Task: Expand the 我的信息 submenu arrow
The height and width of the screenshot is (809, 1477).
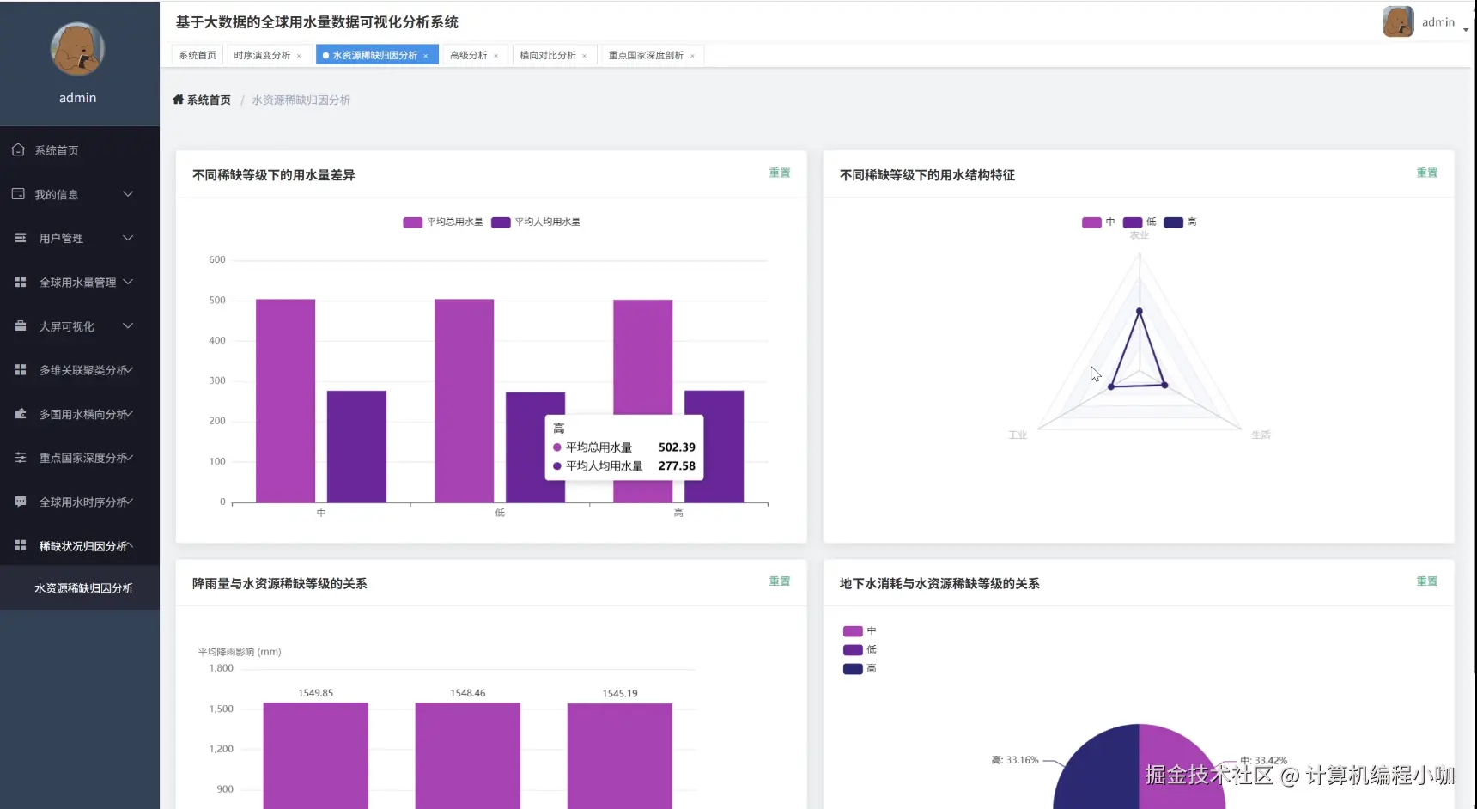Action: click(x=128, y=194)
